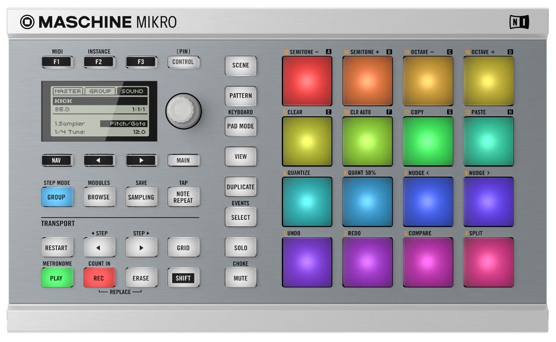Viewport: 556px width, 342px height.
Task: Click the 85.0 tempo value on display
Action: 62,110
